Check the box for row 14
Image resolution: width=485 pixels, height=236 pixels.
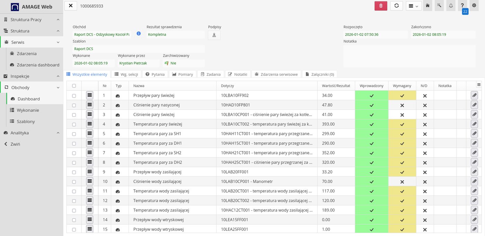point(74,220)
